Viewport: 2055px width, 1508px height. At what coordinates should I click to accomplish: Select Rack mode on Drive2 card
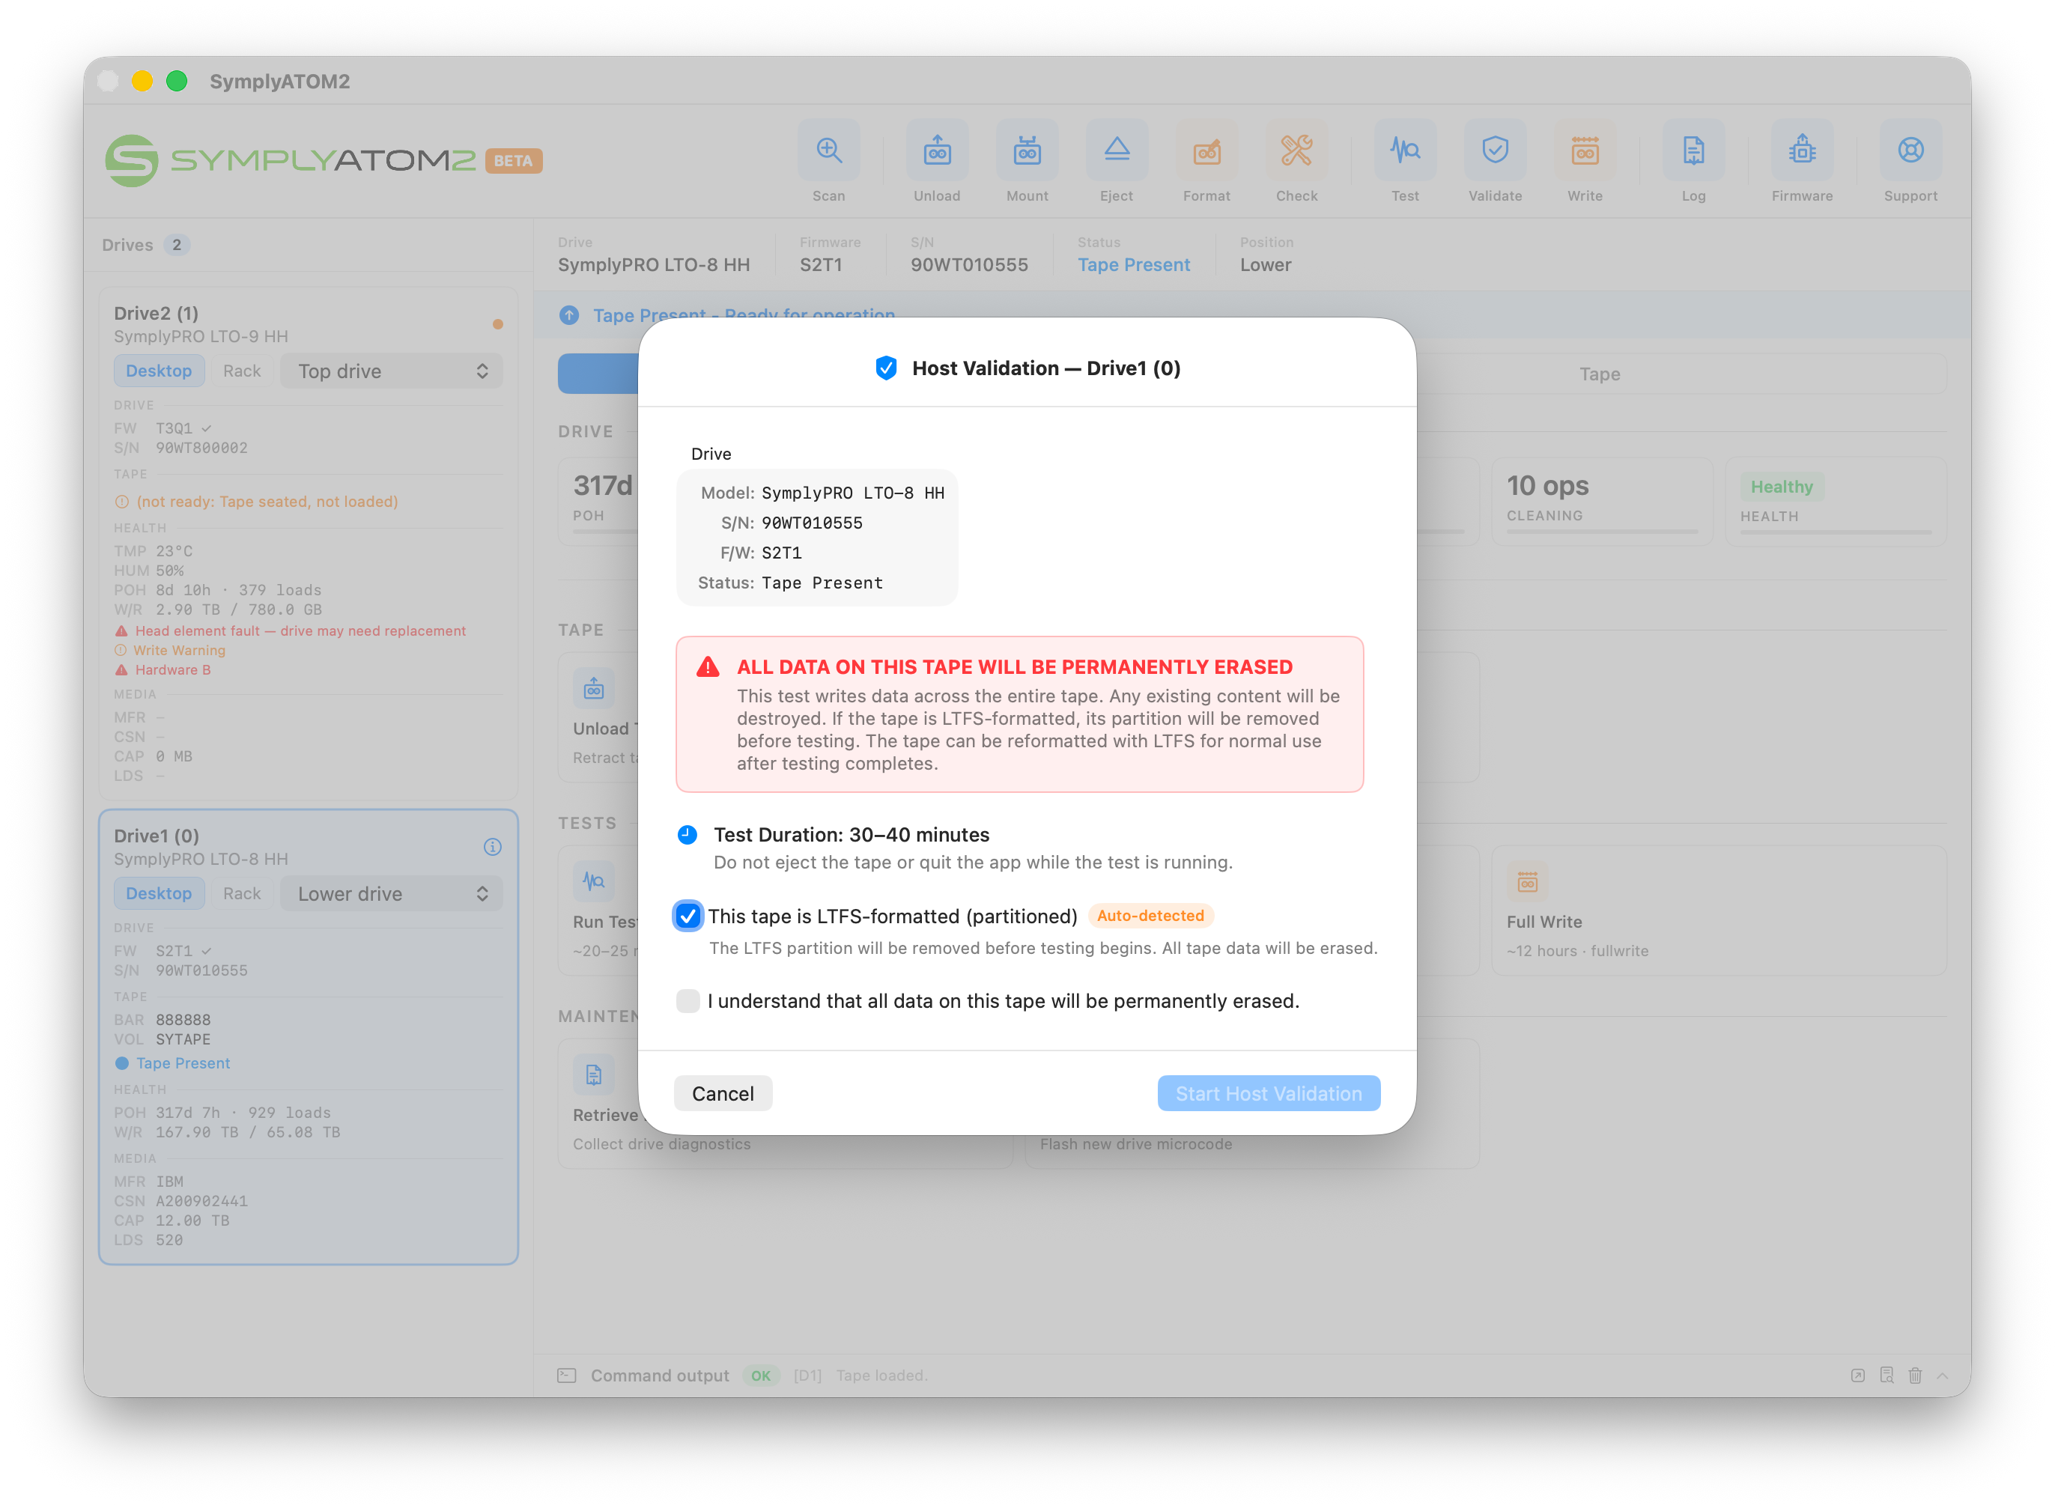(242, 371)
